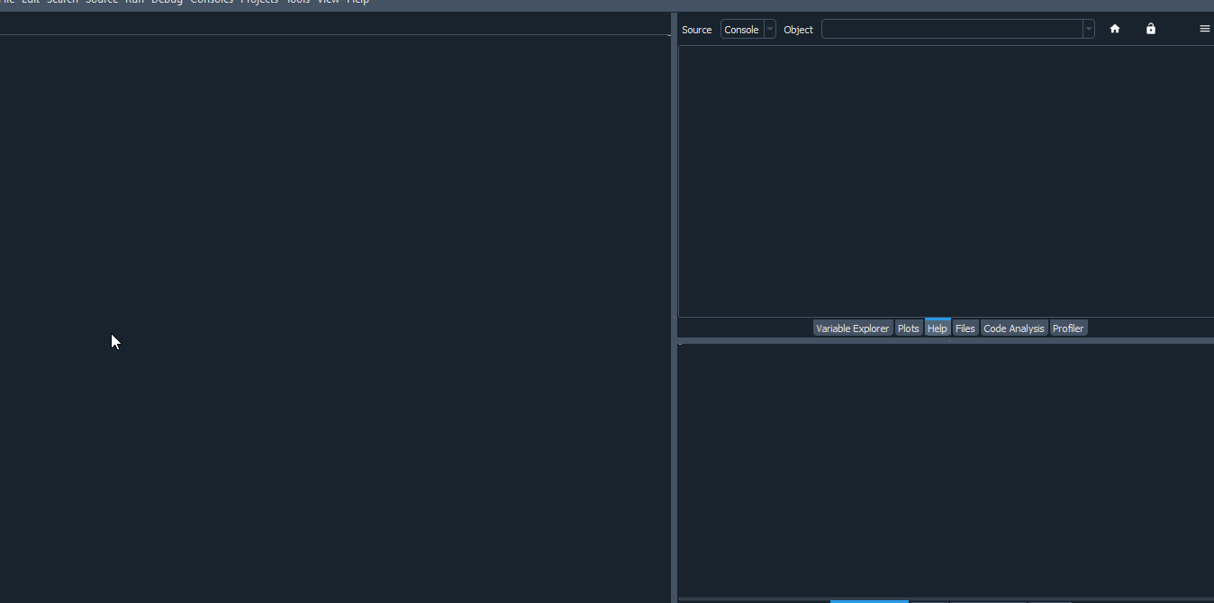The width and height of the screenshot is (1214, 603).
Task: Toggle the lock icon in Help pane
Action: click(1150, 29)
